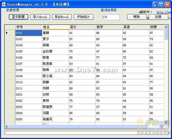Select the name cell 陈思章
Viewport: 172px width, 139px height.
point(55,64)
